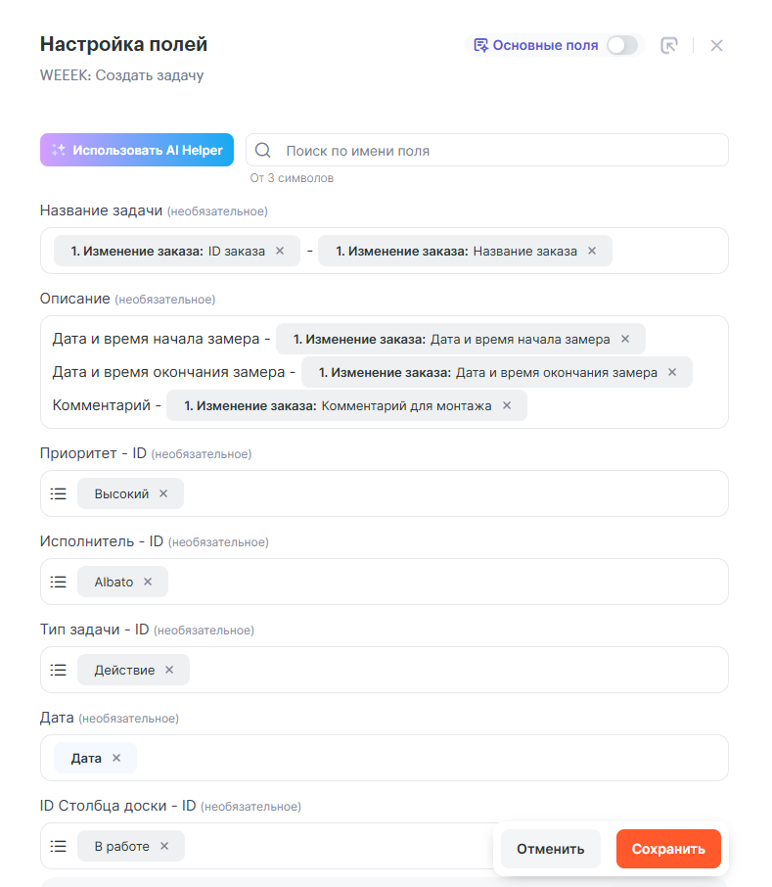Open the Тип задачи list options icon
772x887 pixels.
[59, 670]
